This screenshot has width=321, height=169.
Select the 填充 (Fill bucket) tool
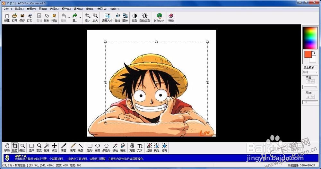click(x=123, y=147)
